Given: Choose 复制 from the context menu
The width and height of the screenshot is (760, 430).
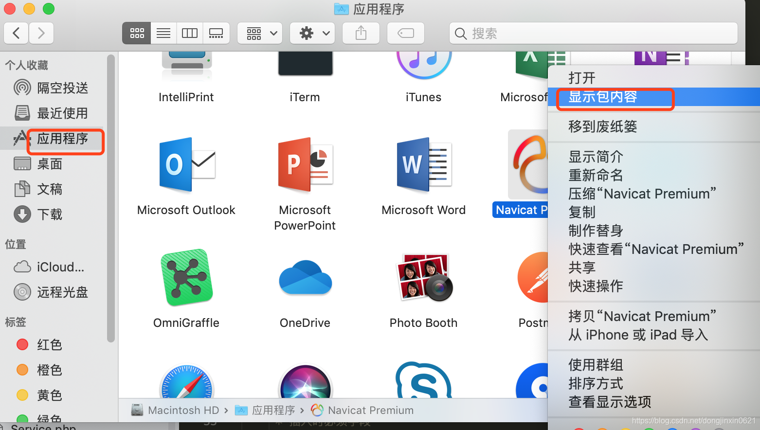Looking at the screenshot, I should [x=654, y=212].
